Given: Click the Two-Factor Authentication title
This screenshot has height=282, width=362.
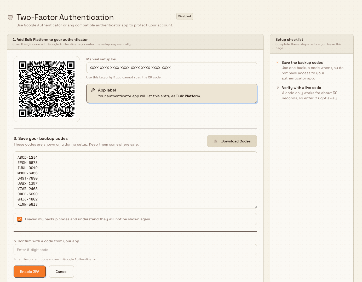Looking at the screenshot, I should 65,17.
